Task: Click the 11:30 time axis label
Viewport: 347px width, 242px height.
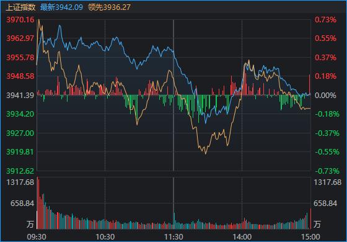Action: point(173,237)
